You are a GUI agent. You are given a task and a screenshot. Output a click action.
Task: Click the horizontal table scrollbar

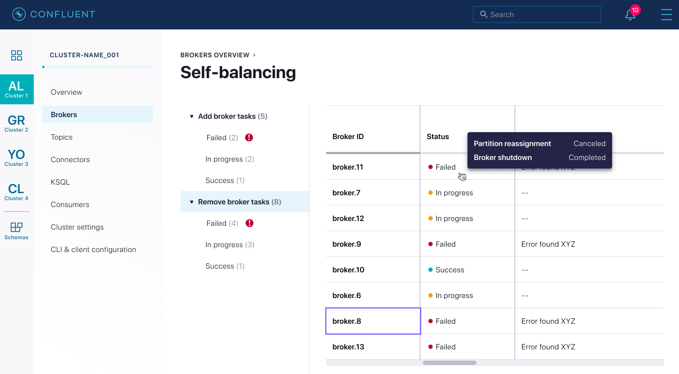pos(450,363)
